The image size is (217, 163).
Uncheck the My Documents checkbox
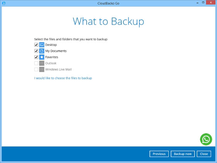[x=36, y=51]
